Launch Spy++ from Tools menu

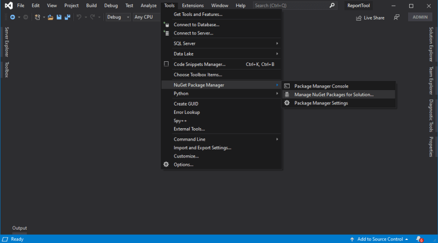[221, 120]
